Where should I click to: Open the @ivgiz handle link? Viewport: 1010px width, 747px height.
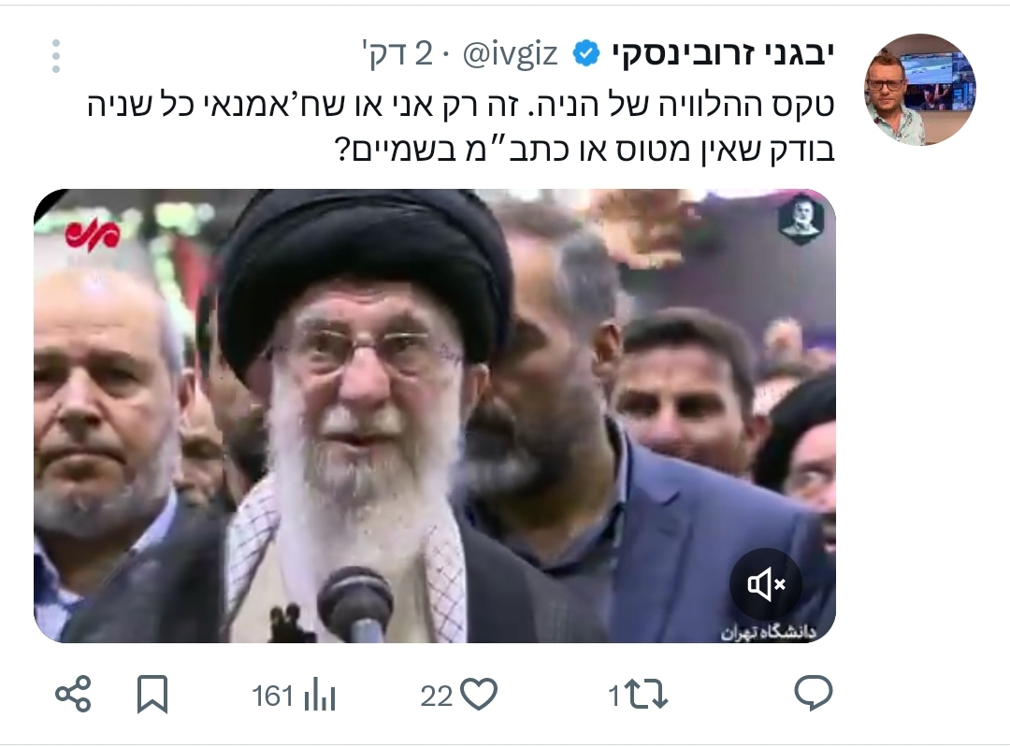(511, 54)
